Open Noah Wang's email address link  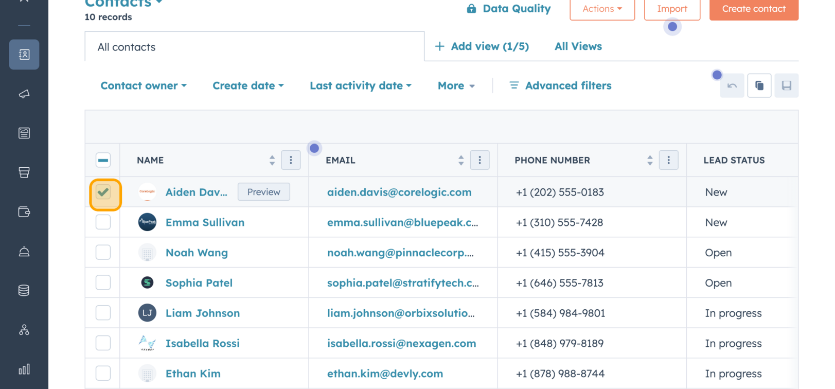pos(400,253)
